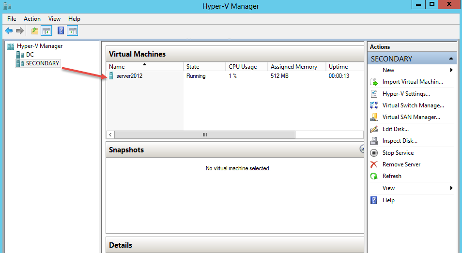Click Edit Disk action text
The width and height of the screenshot is (462, 253).
coord(395,129)
